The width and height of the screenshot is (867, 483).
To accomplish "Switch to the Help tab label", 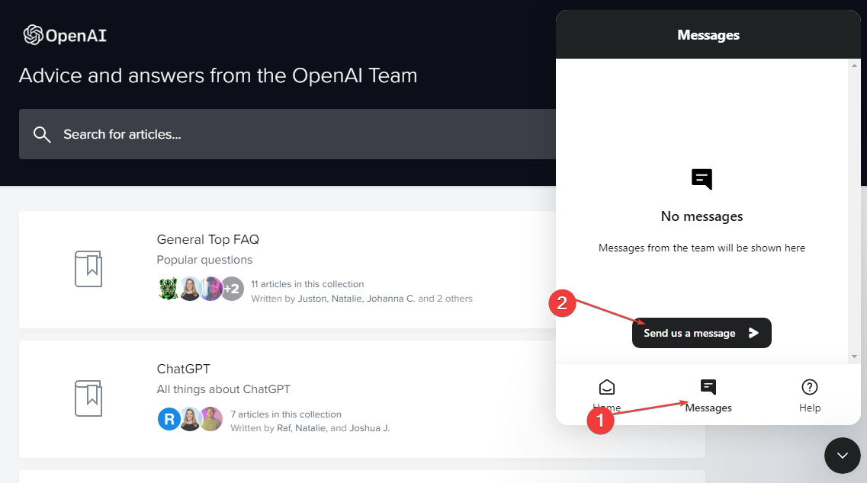I will click(810, 408).
